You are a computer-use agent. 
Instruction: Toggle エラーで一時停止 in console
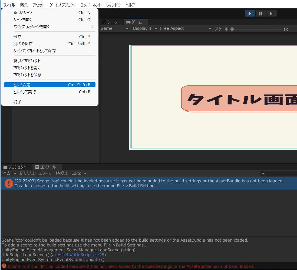click(x=53, y=173)
